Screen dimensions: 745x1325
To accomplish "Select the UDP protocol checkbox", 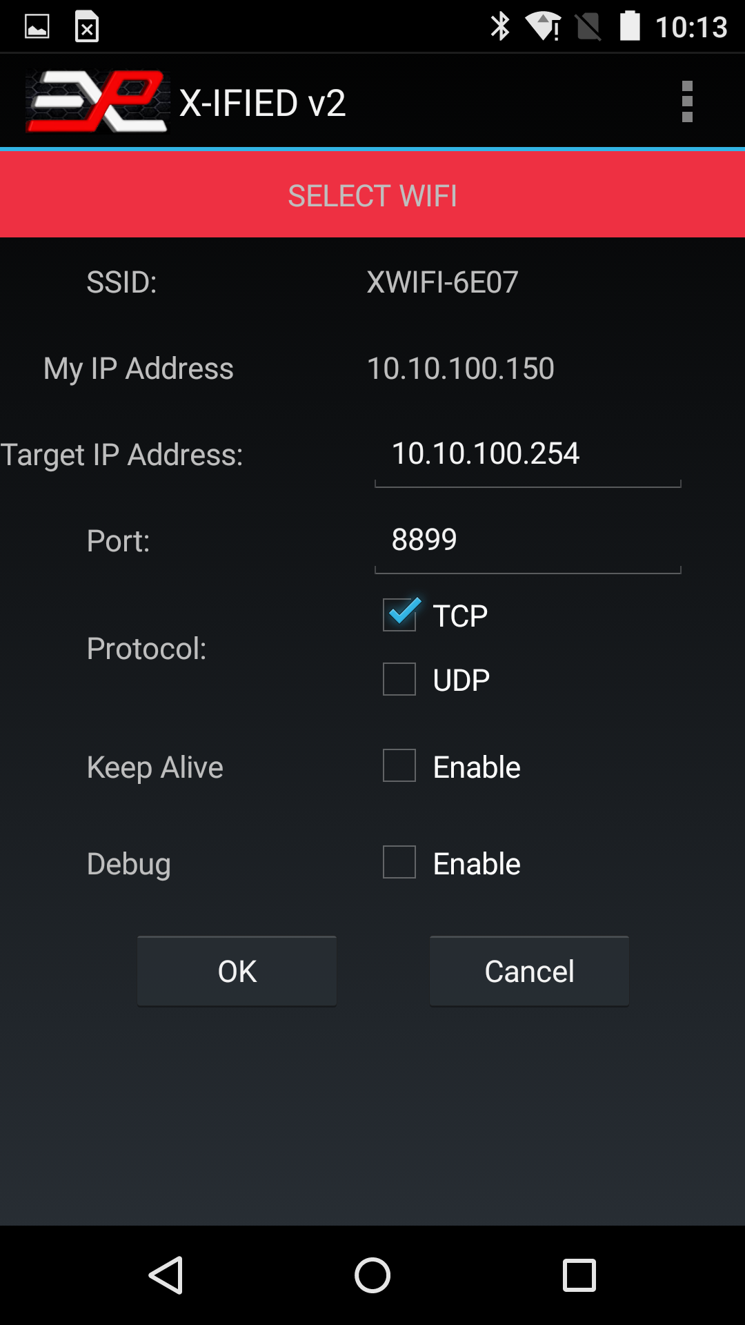I will point(399,679).
